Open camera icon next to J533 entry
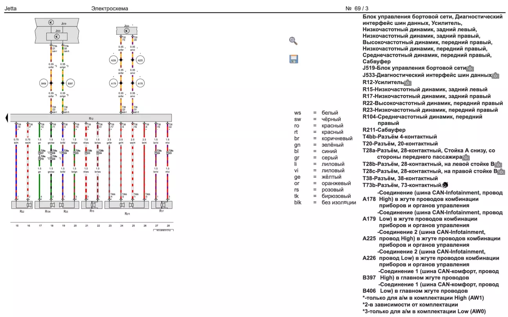 495,75
